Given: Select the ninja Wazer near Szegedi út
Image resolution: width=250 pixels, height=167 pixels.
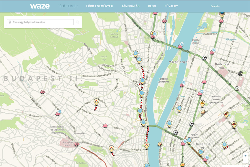Looking at the screenshot, I should pyautogui.click(x=240, y=73).
